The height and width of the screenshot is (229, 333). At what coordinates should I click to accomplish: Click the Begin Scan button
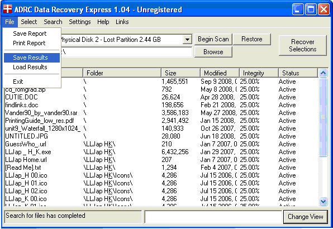pyautogui.click(x=213, y=39)
